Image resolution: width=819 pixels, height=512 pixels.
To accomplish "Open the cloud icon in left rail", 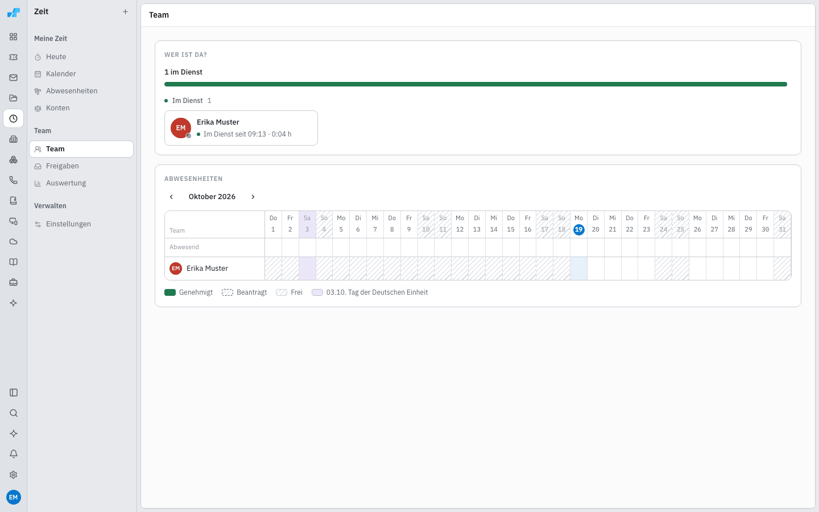I will pyautogui.click(x=14, y=242).
